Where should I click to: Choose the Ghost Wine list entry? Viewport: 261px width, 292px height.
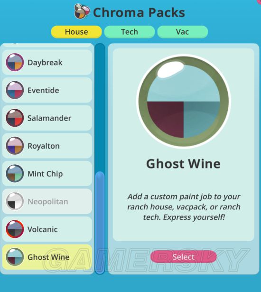coord(47,257)
